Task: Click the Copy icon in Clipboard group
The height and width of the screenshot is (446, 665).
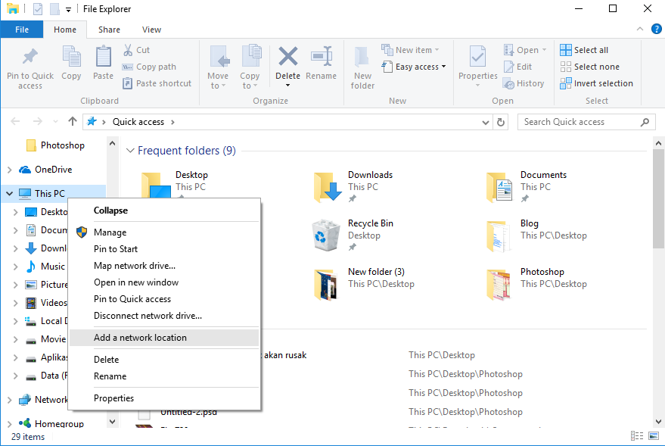Action: point(71,57)
